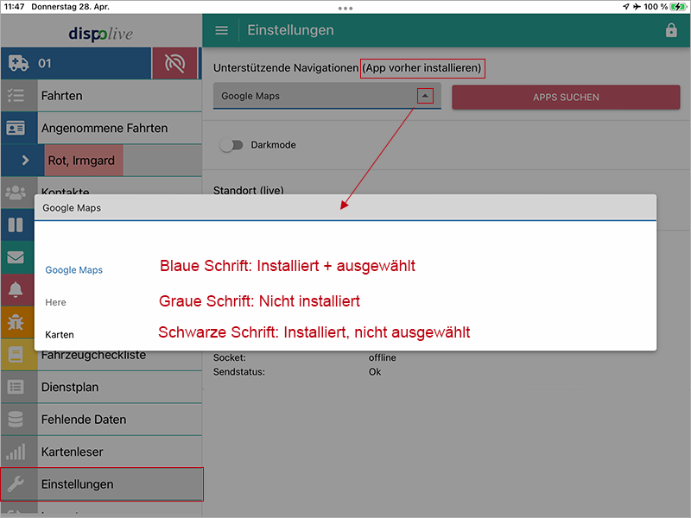The width and height of the screenshot is (691, 518).
Task: Tap the Socket offline status value
Action: [382, 357]
